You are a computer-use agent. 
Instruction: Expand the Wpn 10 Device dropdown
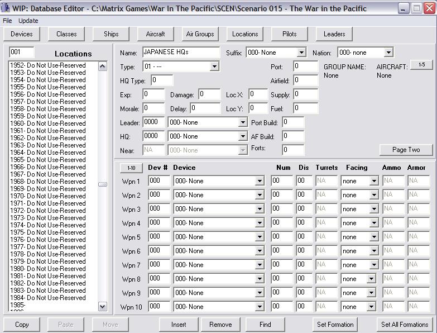point(260,307)
